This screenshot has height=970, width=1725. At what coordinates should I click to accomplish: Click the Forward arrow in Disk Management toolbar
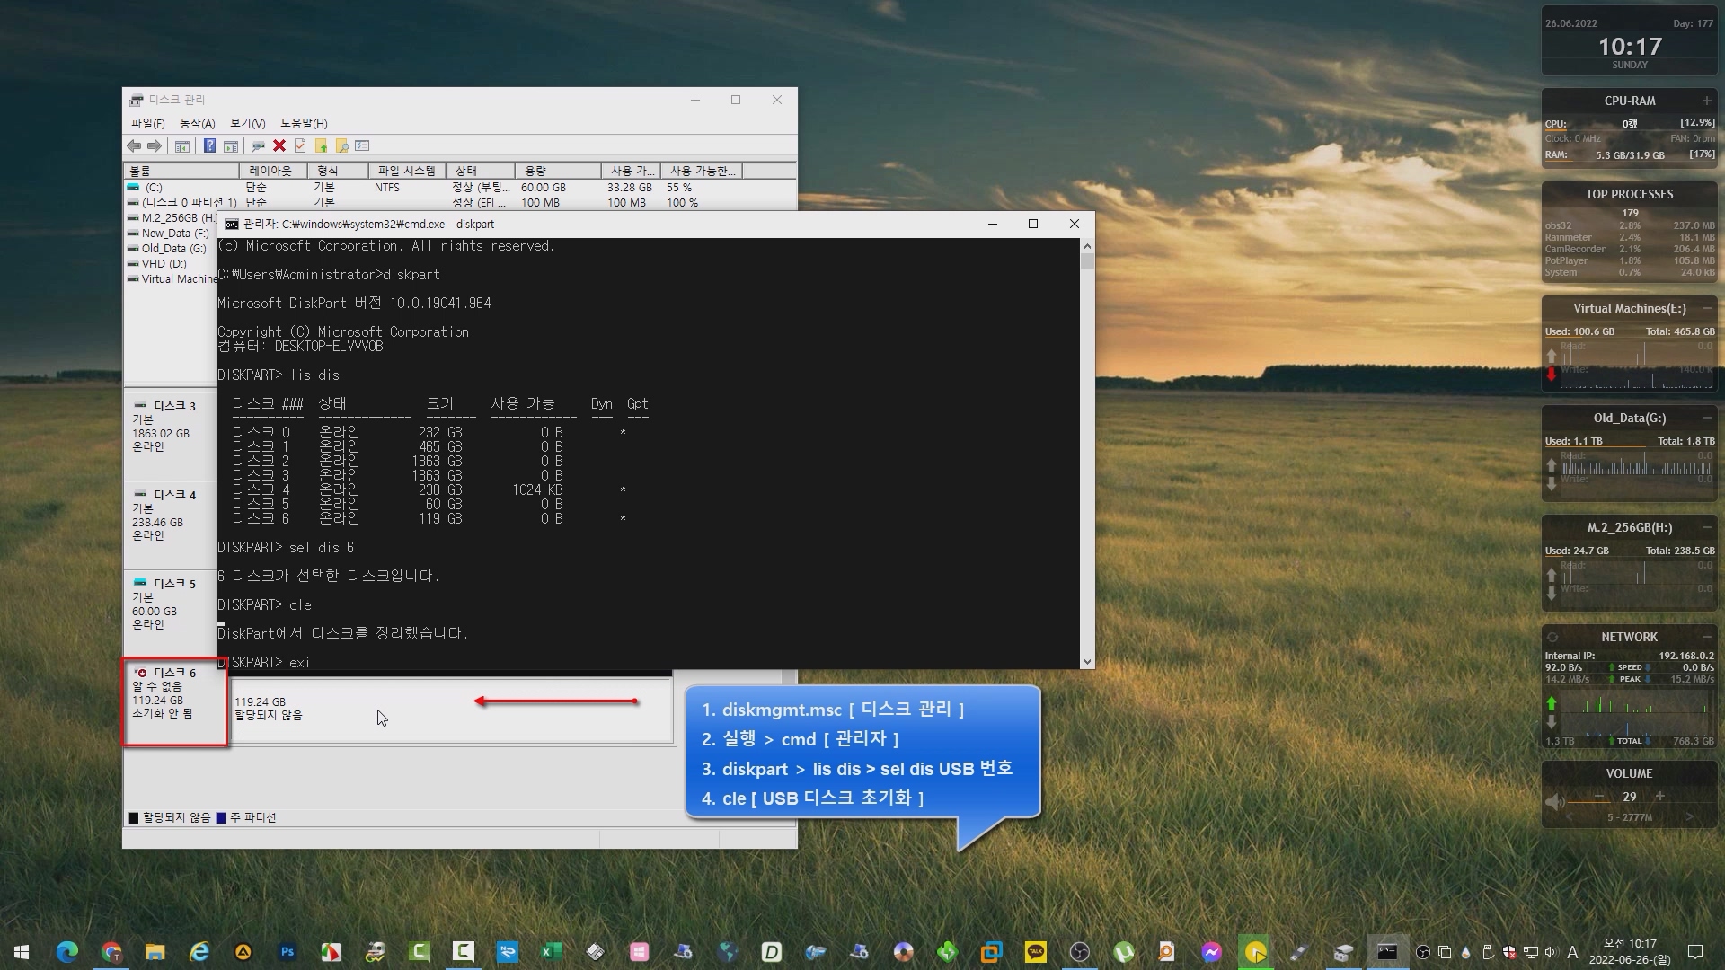click(155, 145)
